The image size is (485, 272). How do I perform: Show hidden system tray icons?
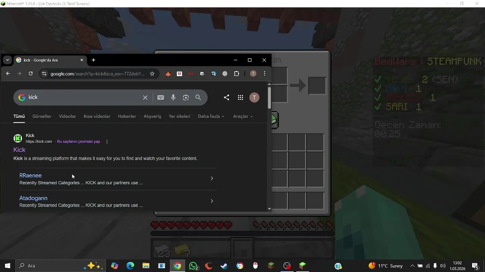pos(412,266)
